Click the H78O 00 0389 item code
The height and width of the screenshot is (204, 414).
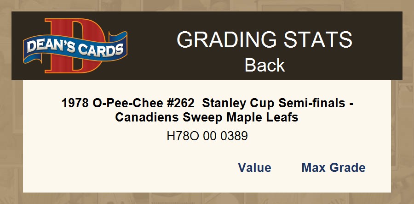tap(207, 136)
